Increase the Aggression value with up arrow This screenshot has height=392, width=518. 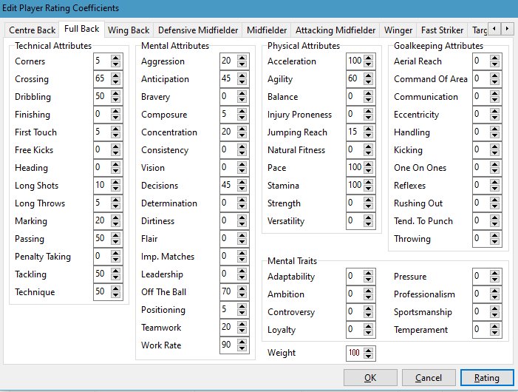pos(242,58)
